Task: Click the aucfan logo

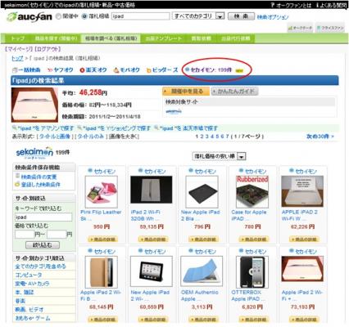Action: click(29, 17)
